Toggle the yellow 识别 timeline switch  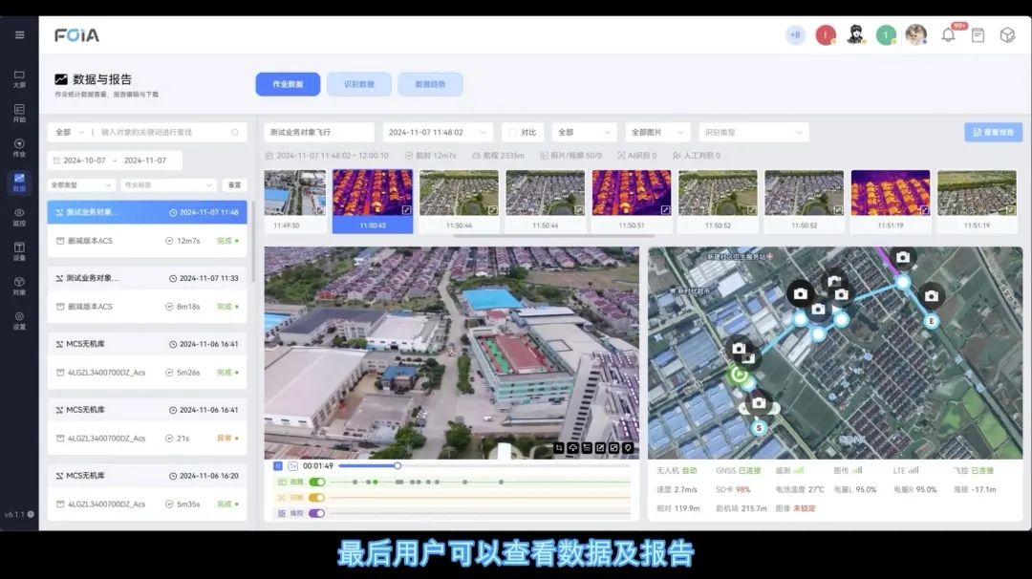pyautogui.click(x=315, y=498)
